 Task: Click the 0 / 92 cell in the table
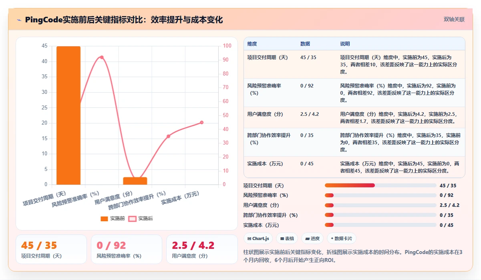coord(307,85)
